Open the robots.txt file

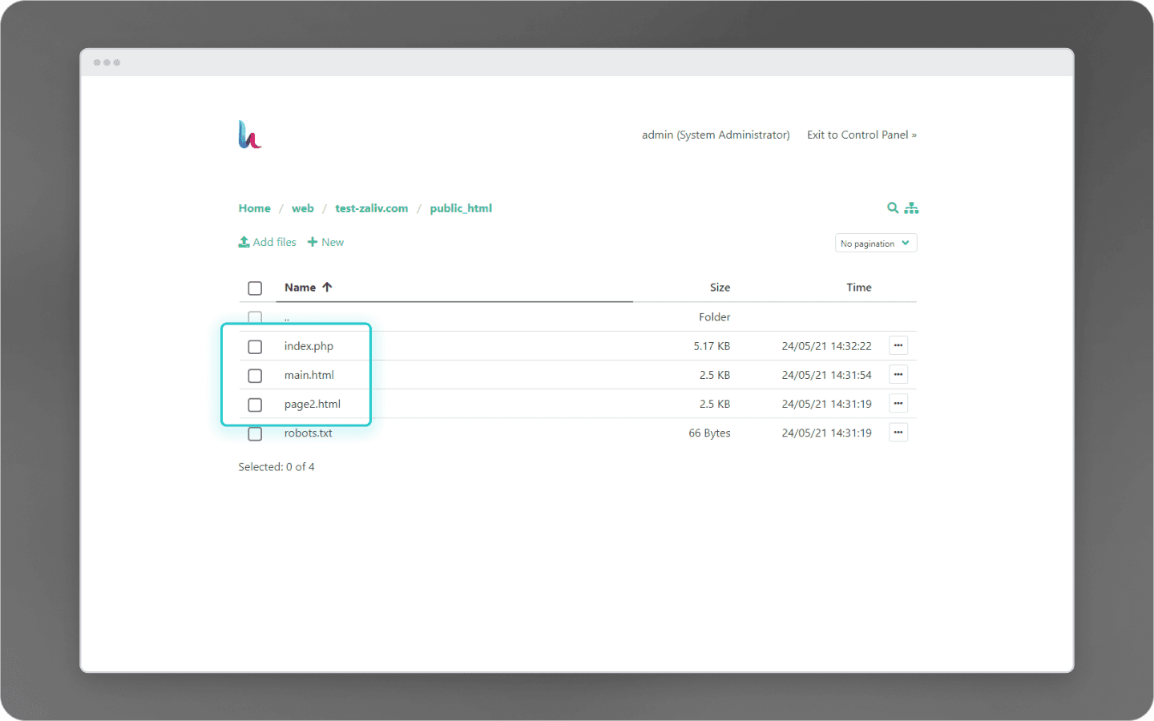(x=308, y=433)
